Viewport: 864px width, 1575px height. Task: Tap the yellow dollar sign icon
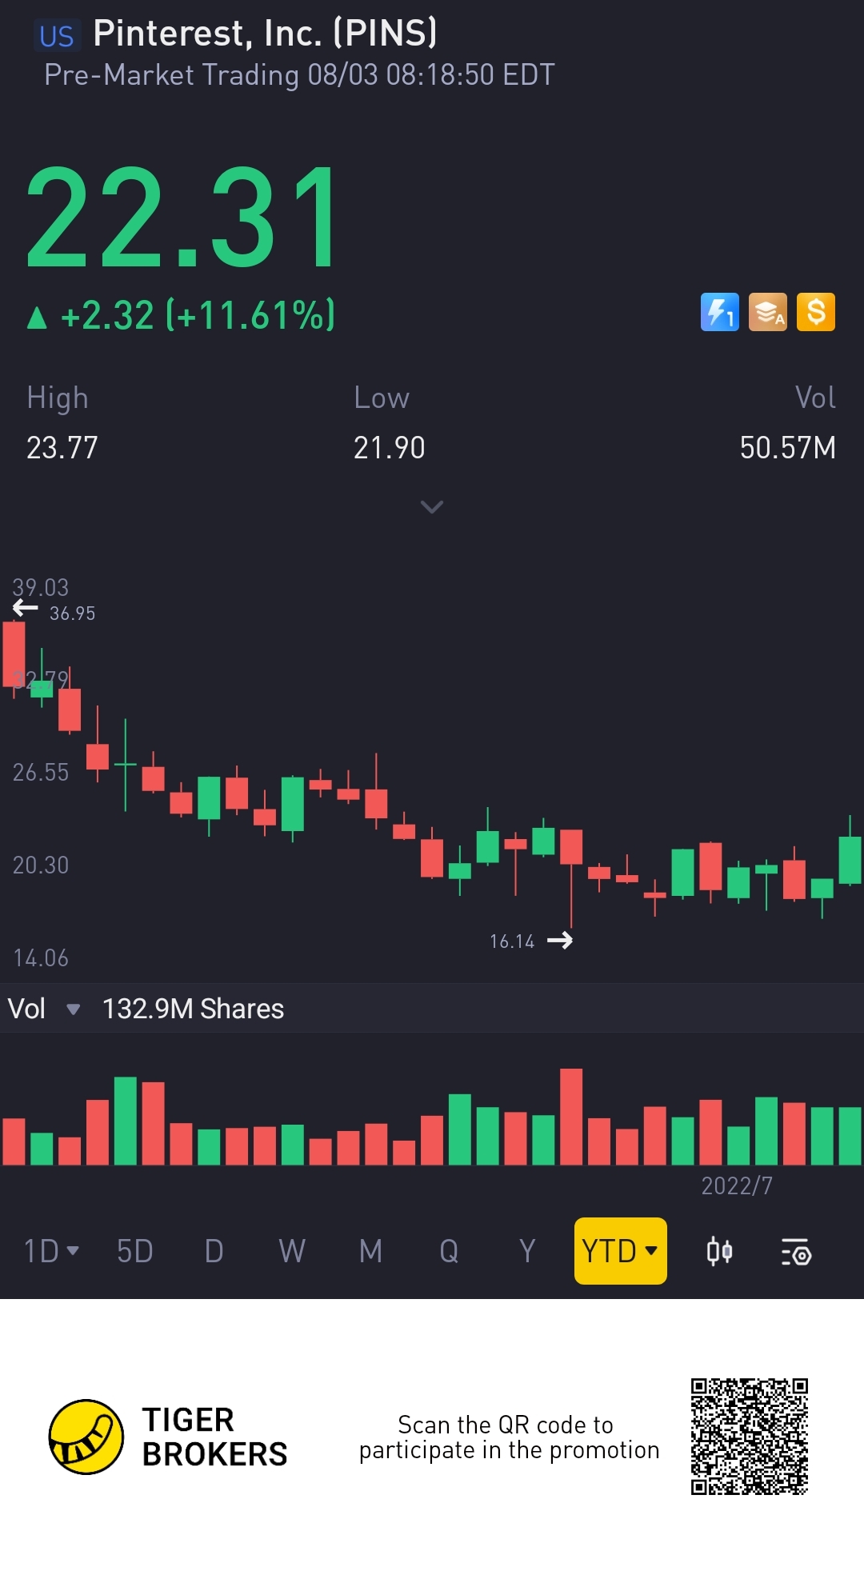coord(815,312)
